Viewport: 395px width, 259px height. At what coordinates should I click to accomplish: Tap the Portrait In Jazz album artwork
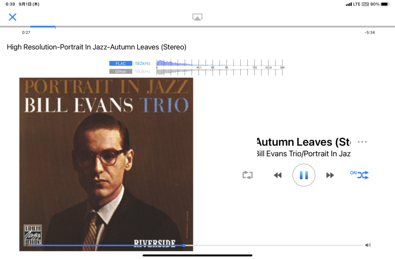click(106, 164)
